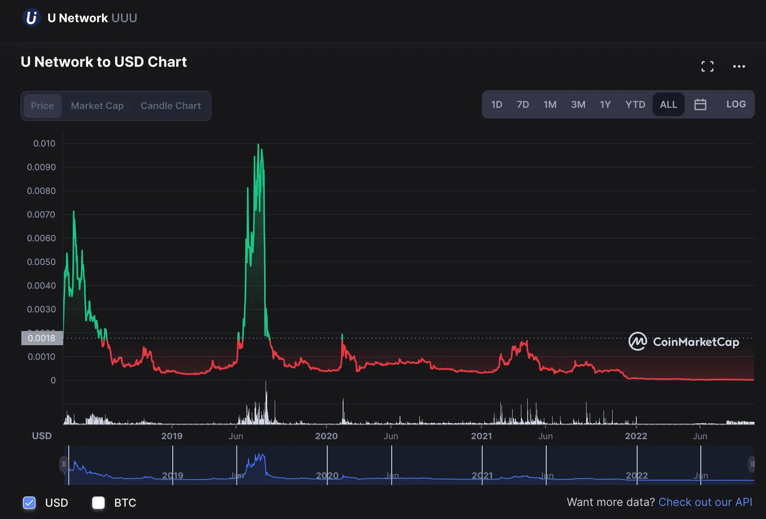Click the 0.0018 current price label
This screenshot has width=766, height=519.
click(42, 338)
